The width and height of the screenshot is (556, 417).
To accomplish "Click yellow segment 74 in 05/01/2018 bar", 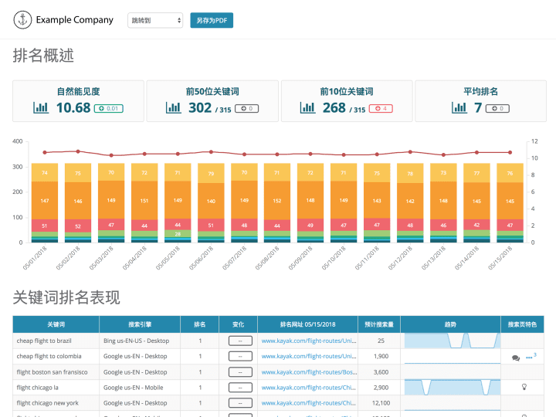I will click(45, 173).
